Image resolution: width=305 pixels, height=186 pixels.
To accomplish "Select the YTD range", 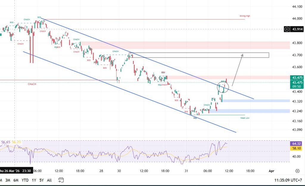I will [x=25, y=180].
